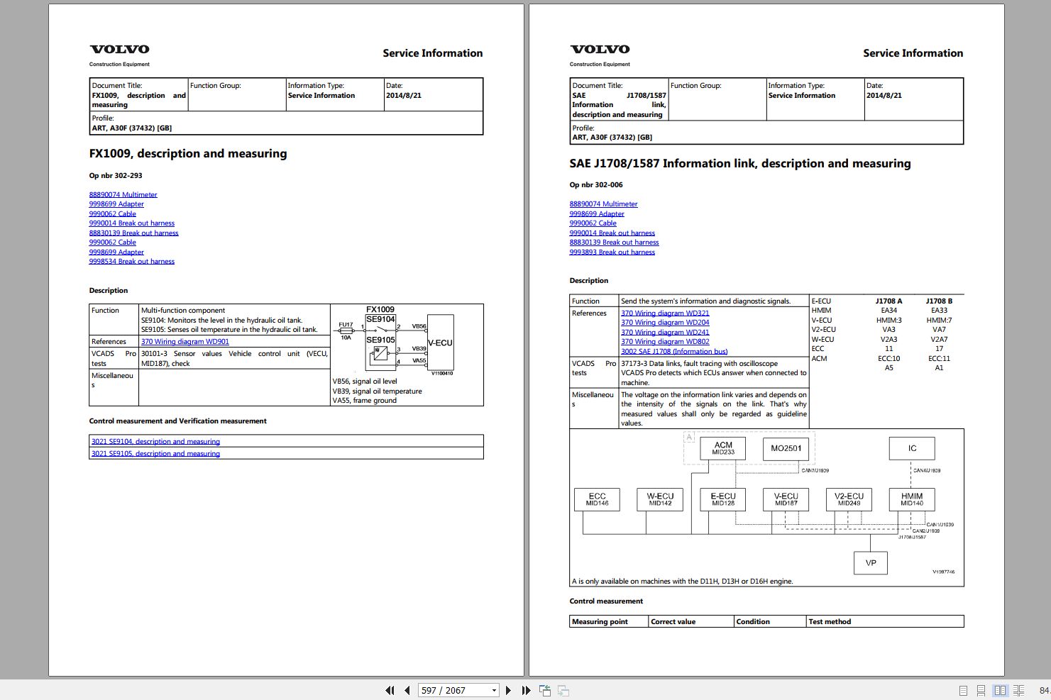The width and height of the screenshot is (1051, 700).
Task: Switch to single page view
Action: [963, 690]
